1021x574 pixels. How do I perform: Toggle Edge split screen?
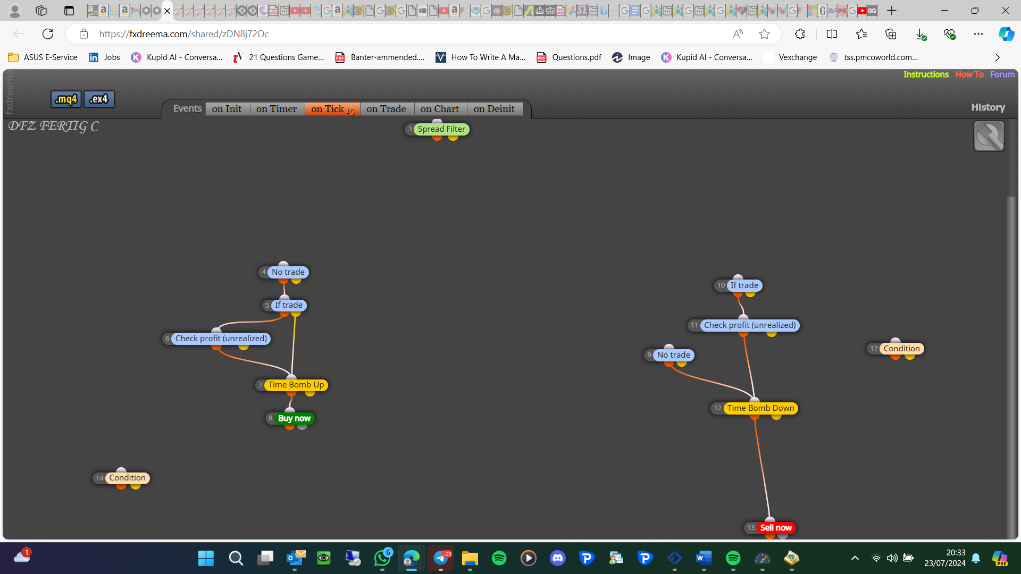point(832,34)
